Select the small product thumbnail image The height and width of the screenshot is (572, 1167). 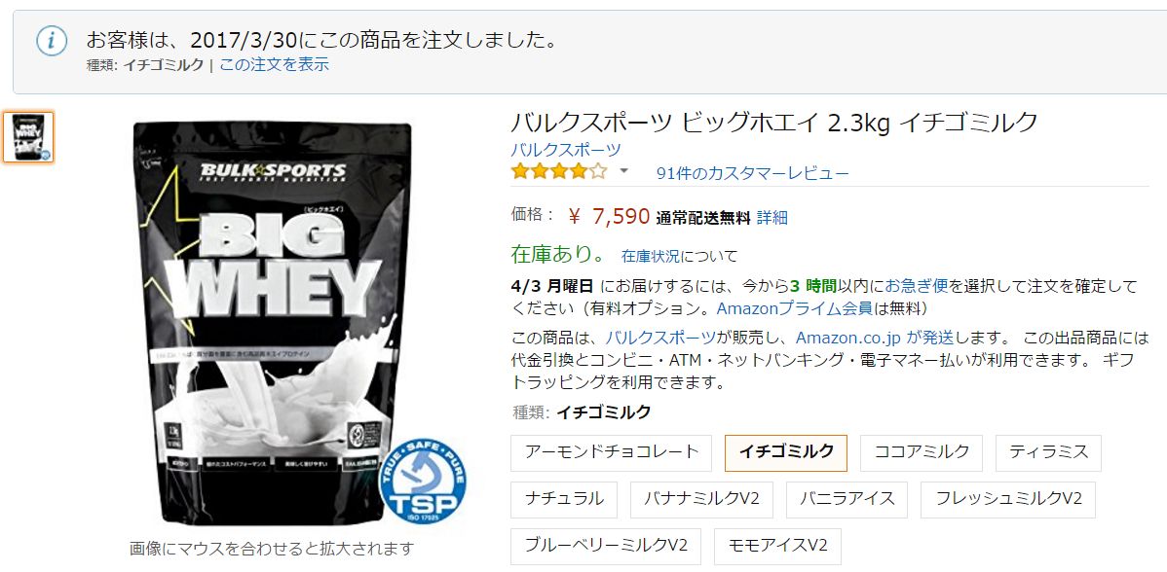click(28, 137)
